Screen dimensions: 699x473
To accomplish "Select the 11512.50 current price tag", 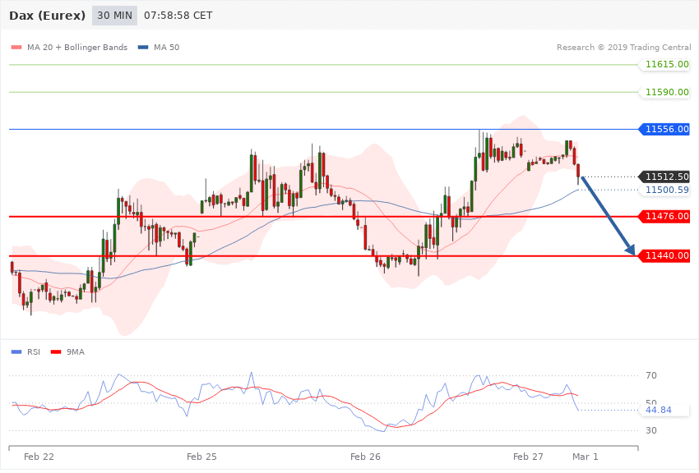I will (664, 177).
